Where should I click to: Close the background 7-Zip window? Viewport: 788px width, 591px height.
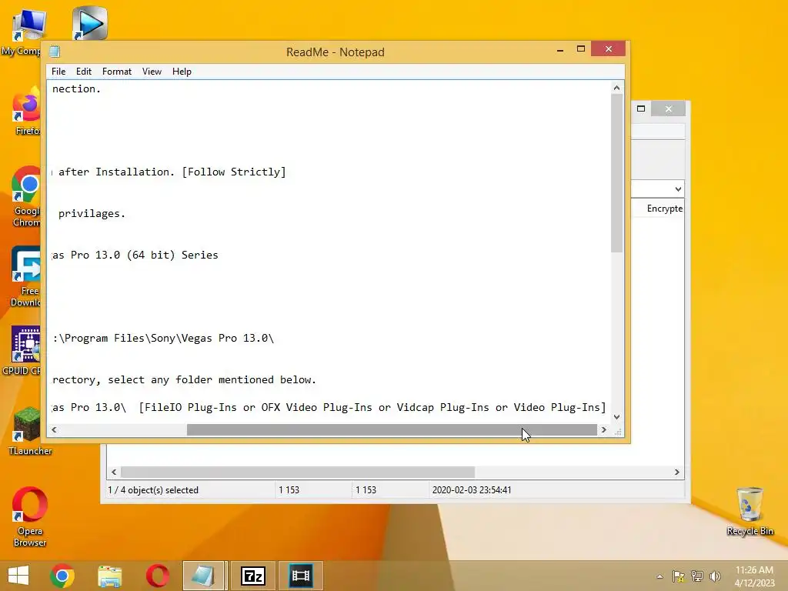(x=669, y=109)
